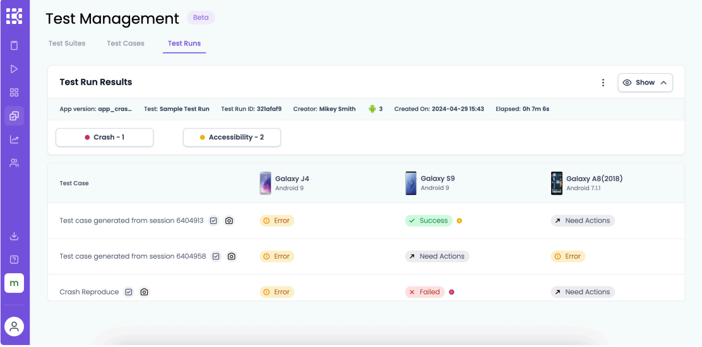The image size is (702, 347).
Task: Open the analytics chart sidebar icon
Action: click(x=15, y=139)
